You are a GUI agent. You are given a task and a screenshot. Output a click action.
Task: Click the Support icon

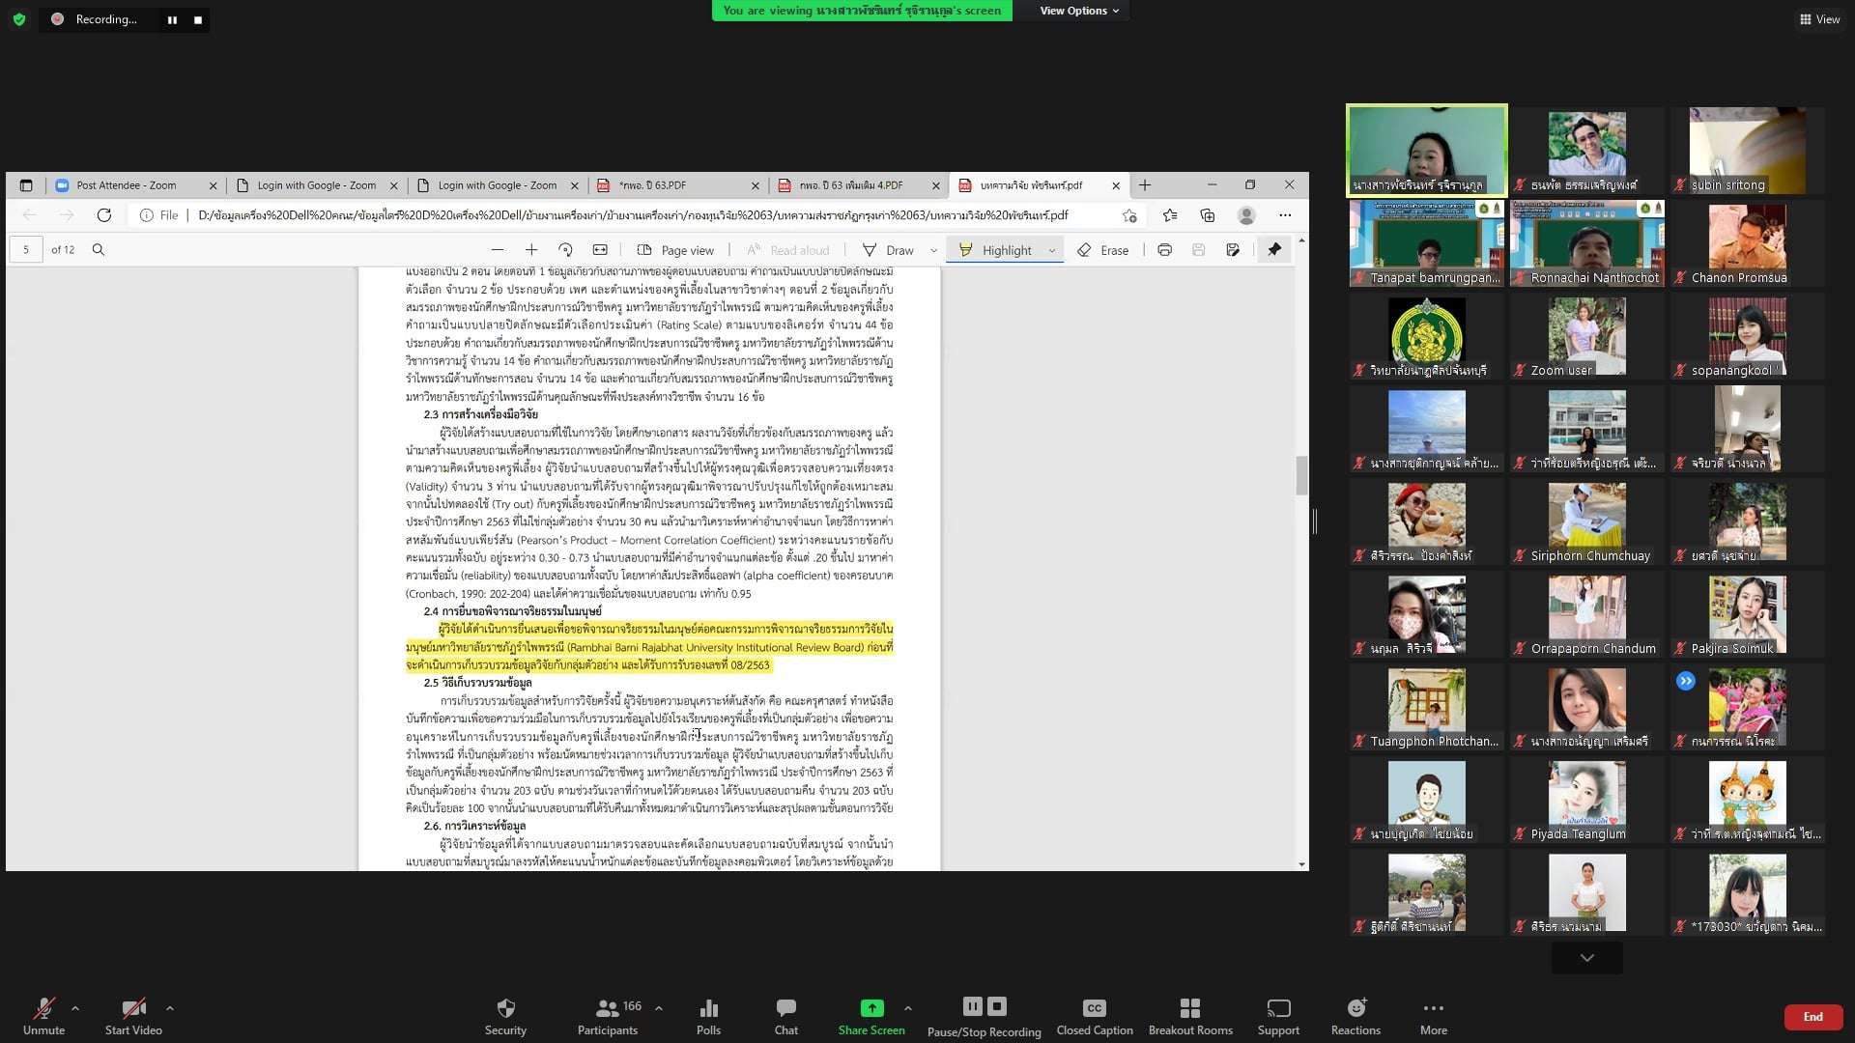click(x=1277, y=1008)
